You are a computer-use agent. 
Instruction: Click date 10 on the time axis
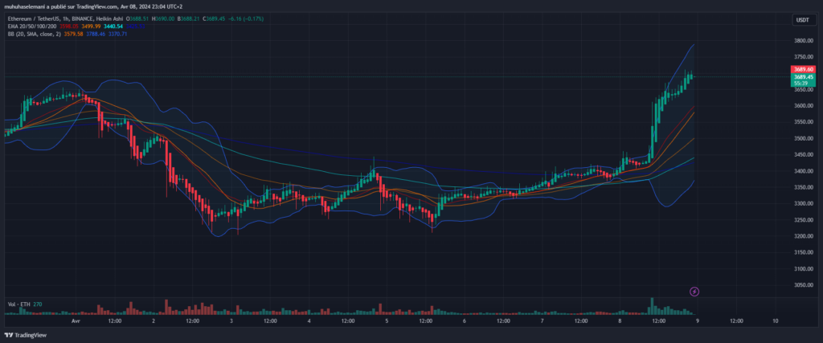[775, 321]
